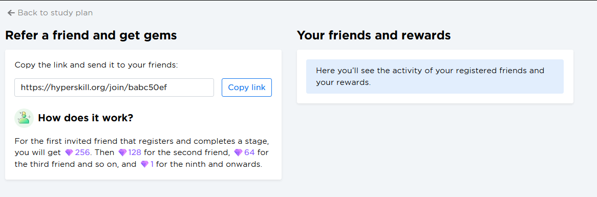The width and height of the screenshot is (597, 197).
Task: Click the back arrow icon
Action: pos(11,13)
